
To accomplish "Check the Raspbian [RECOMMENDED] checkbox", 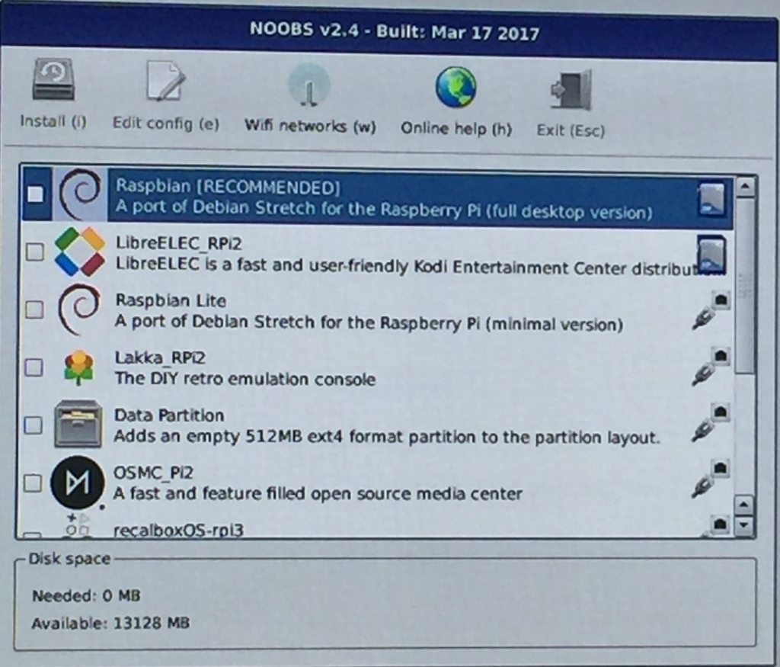I will click(x=36, y=194).
